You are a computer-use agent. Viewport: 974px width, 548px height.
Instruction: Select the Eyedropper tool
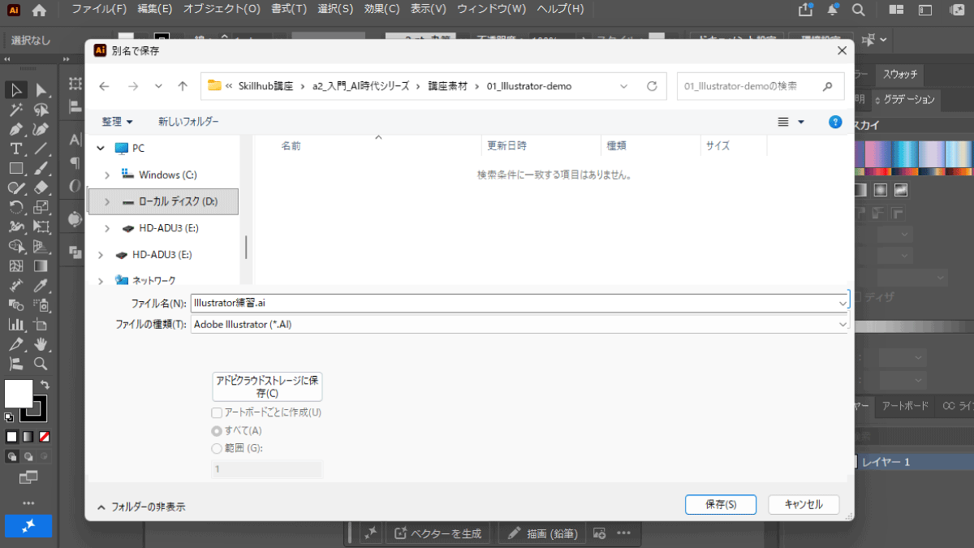tap(41, 285)
